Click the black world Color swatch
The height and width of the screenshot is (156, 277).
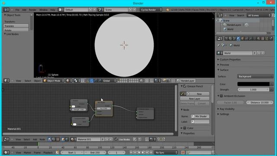[254, 84]
